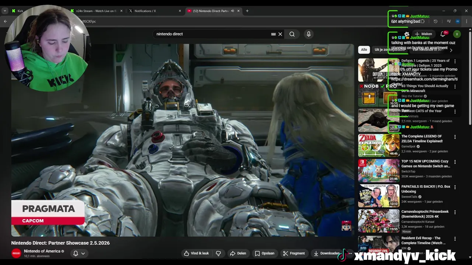Open YouTube notifications bell with 9+ badge

[443, 34]
